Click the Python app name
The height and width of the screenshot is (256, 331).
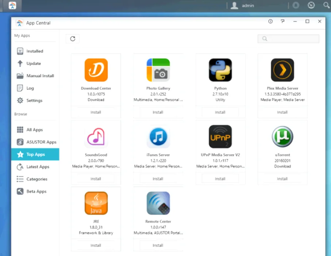(x=220, y=88)
